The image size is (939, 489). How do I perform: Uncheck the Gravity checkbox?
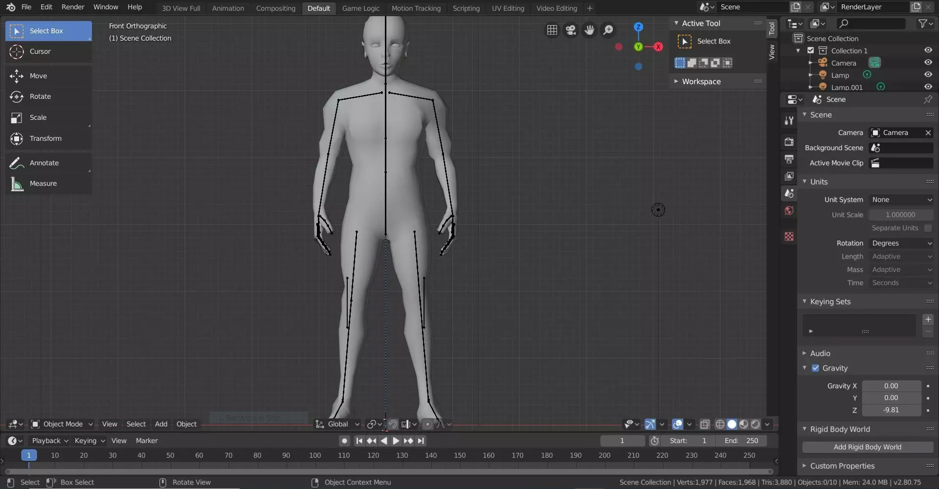point(815,368)
